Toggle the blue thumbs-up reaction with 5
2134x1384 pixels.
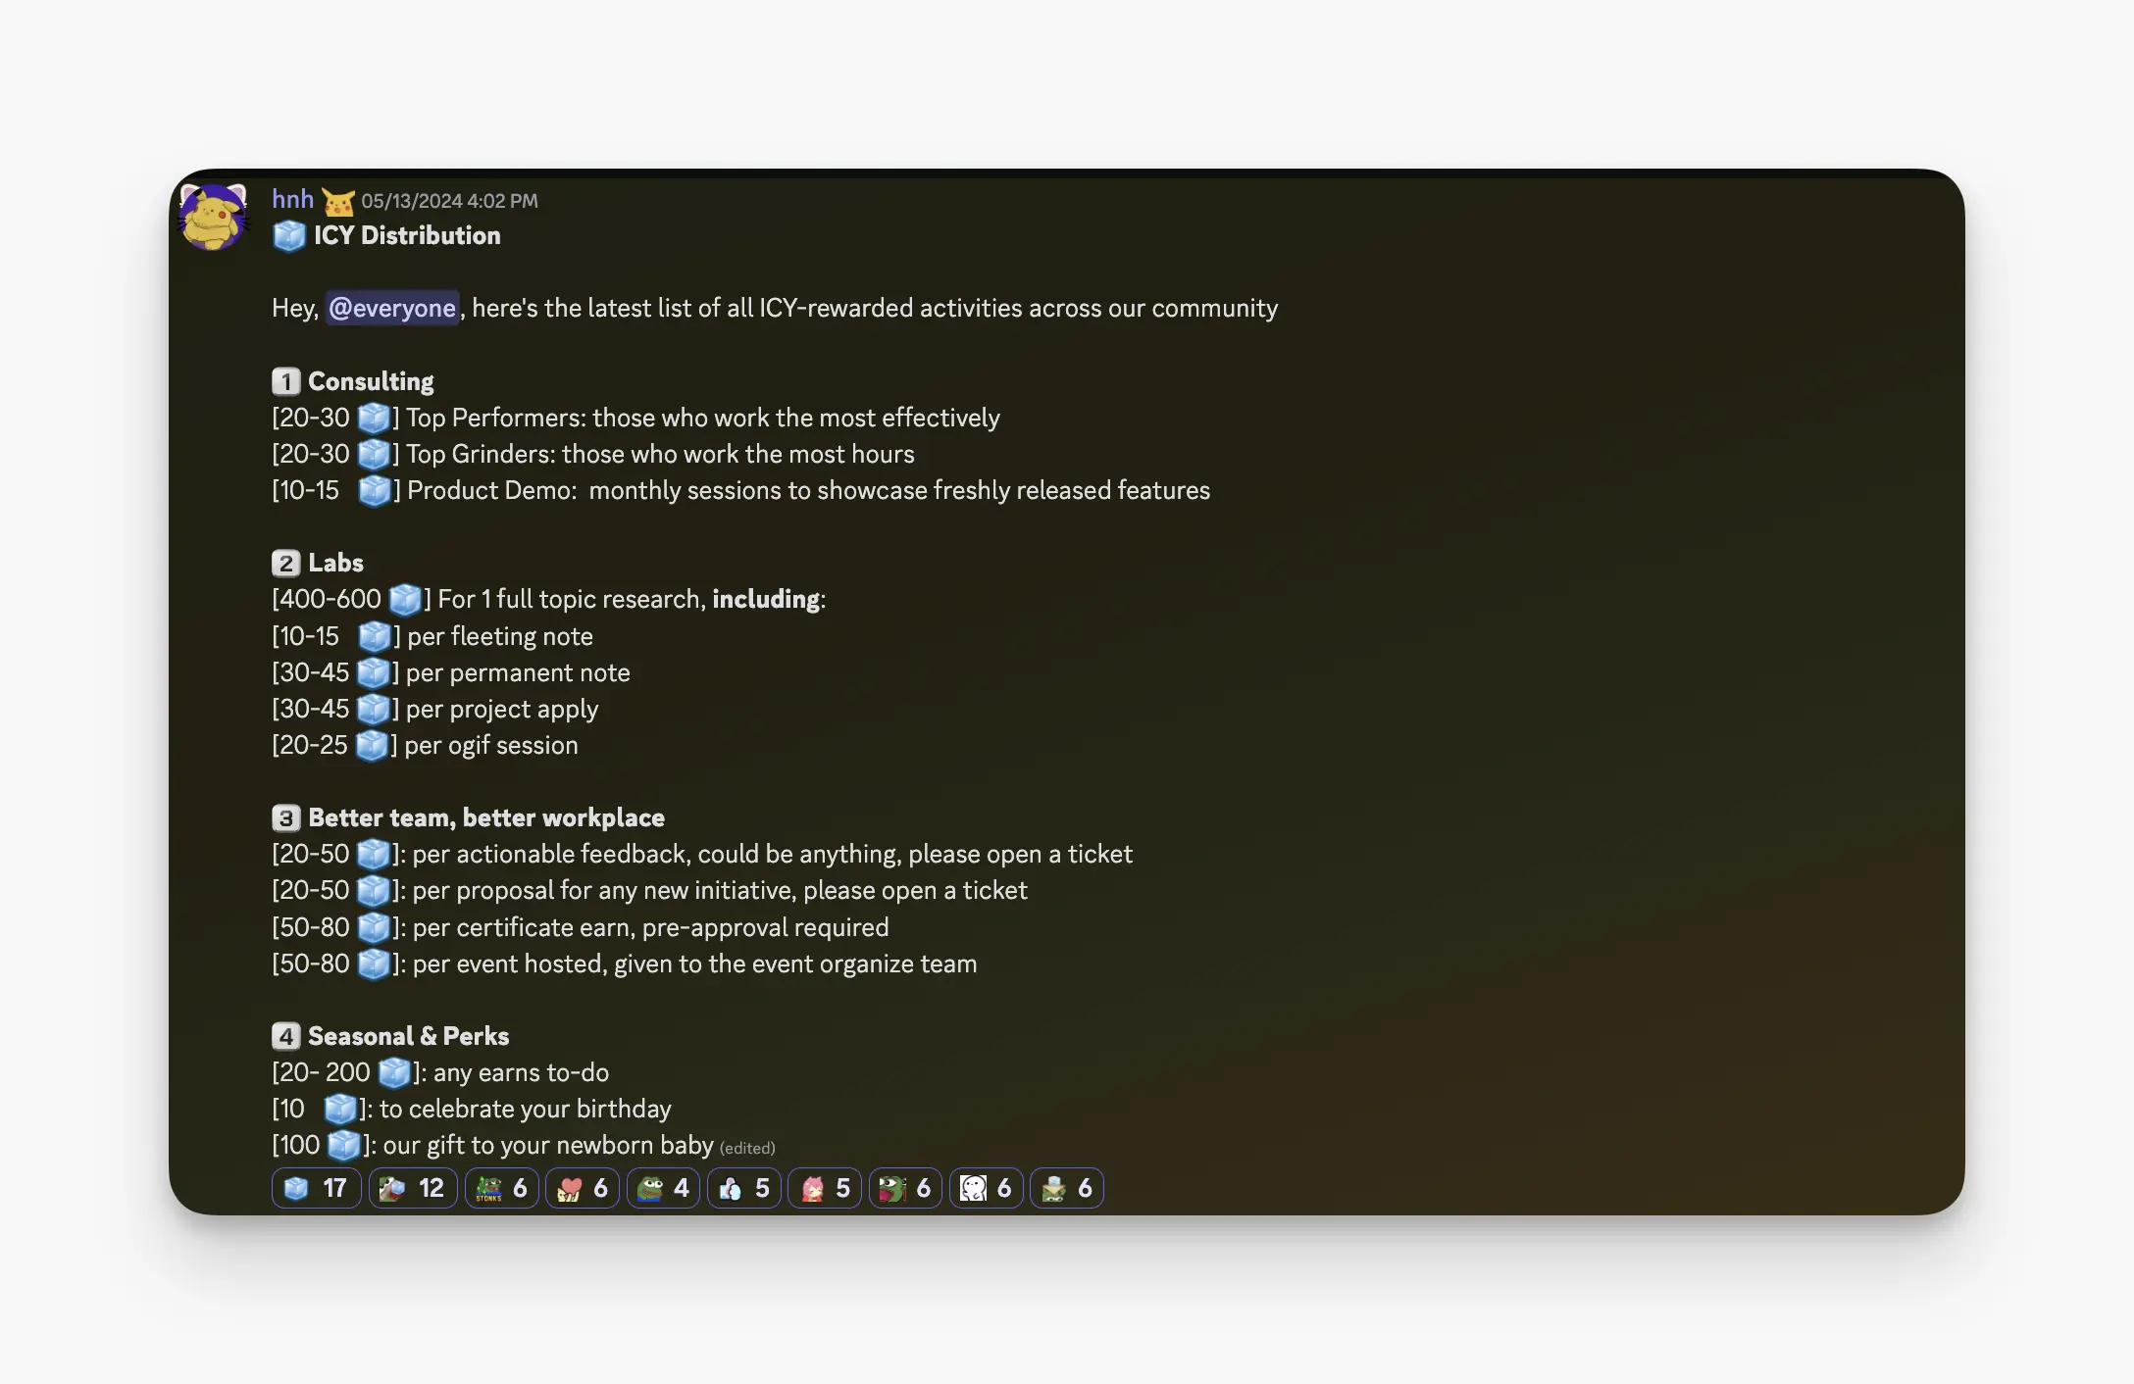coord(743,1188)
